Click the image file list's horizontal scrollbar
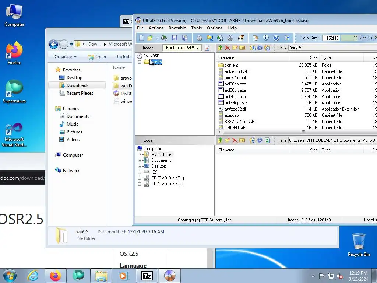This screenshot has height=283, width=377. point(300,132)
